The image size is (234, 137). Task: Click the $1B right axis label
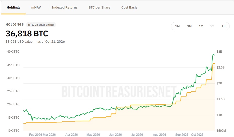(x=219, y=115)
